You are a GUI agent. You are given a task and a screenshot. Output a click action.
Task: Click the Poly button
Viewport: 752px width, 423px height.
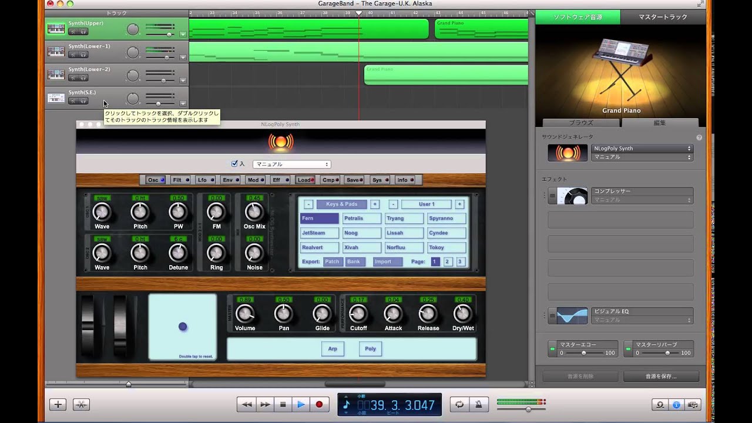370,348
